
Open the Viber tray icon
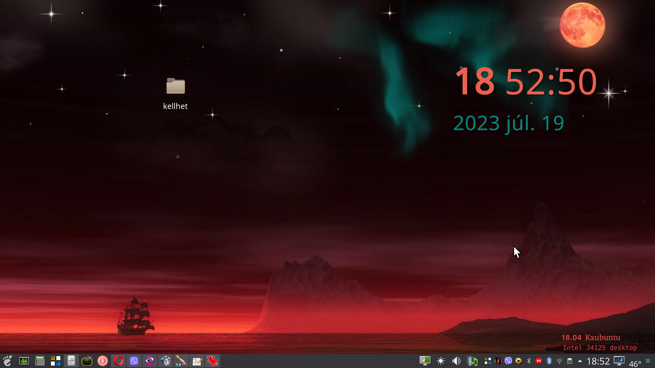508,361
